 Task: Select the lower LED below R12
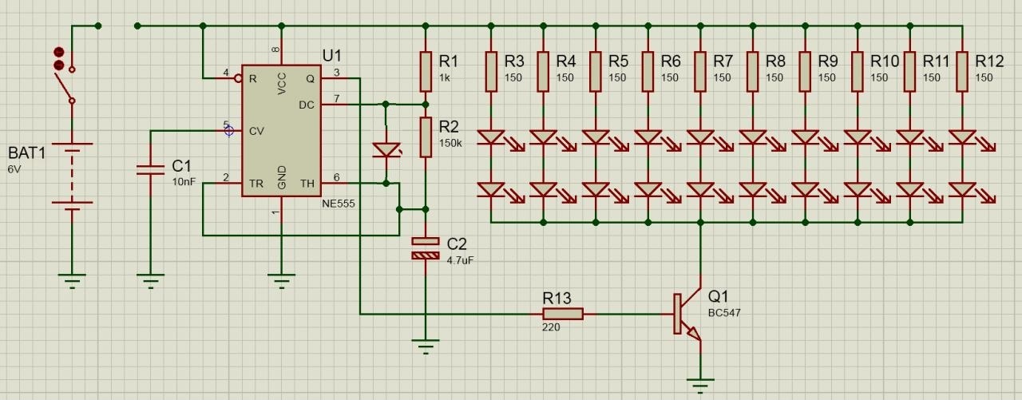[x=962, y=190]
